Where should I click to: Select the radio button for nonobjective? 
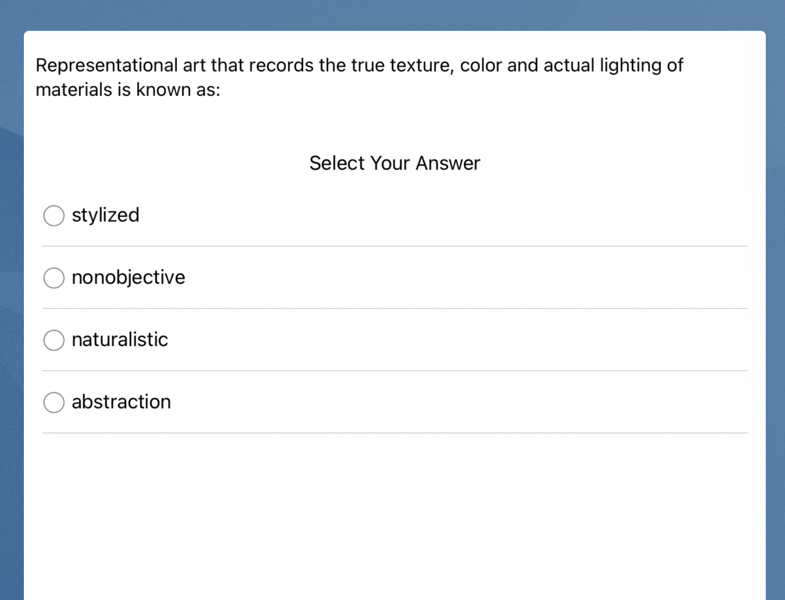(x=54, y=278)
